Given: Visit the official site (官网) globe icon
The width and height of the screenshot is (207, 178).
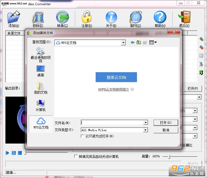Looking at the screenshot, I should pos(136,17).
